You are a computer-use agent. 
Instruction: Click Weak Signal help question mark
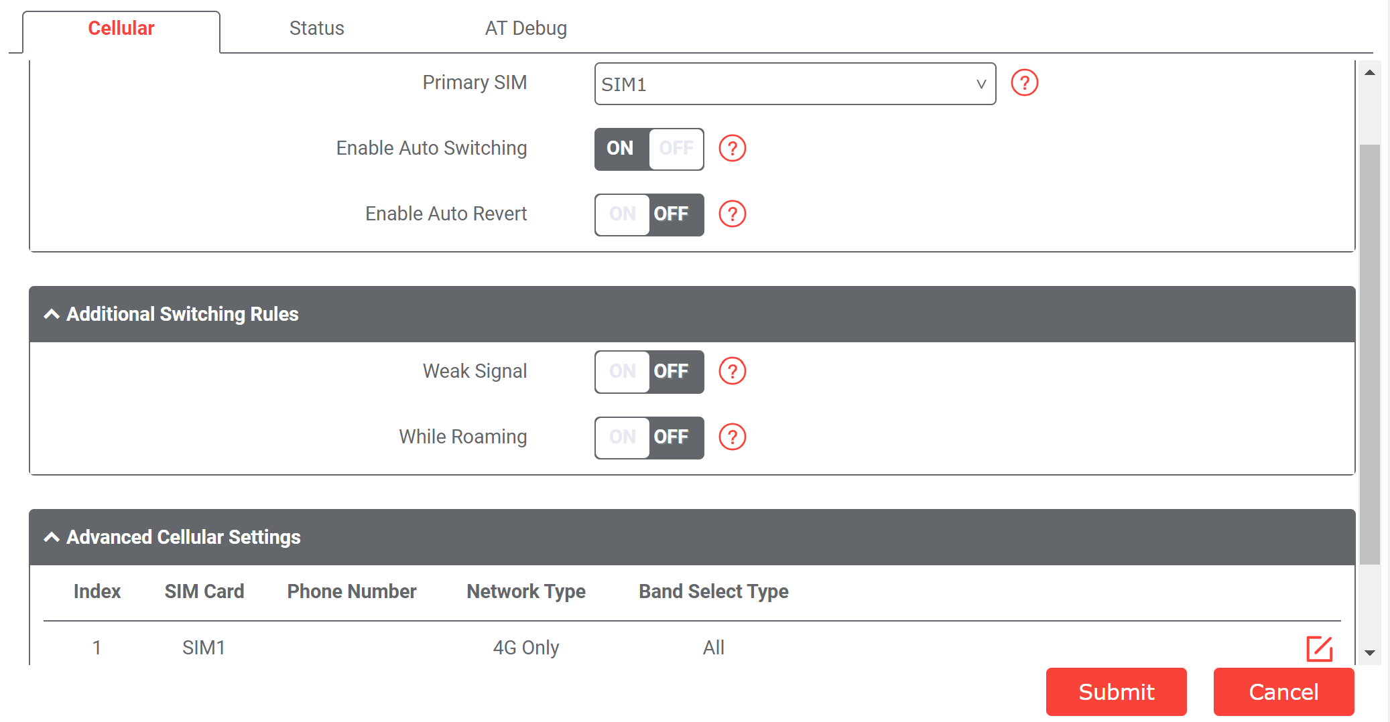732,371
